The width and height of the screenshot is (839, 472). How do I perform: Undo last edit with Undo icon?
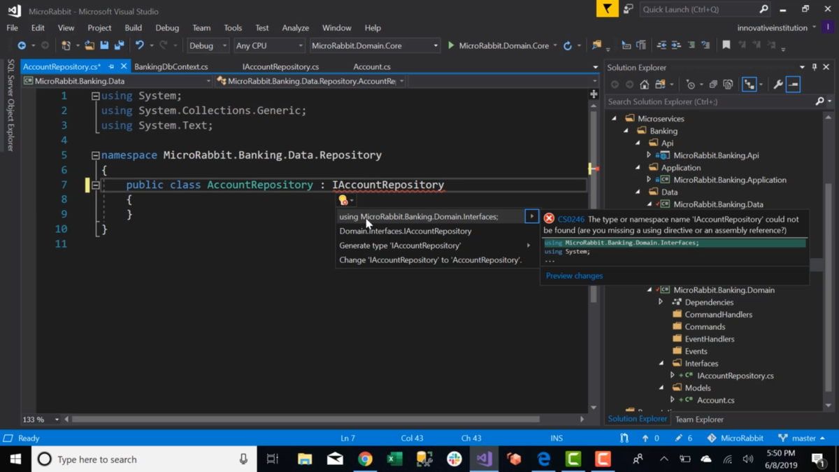pyautogui.click(x=140, y=45)
